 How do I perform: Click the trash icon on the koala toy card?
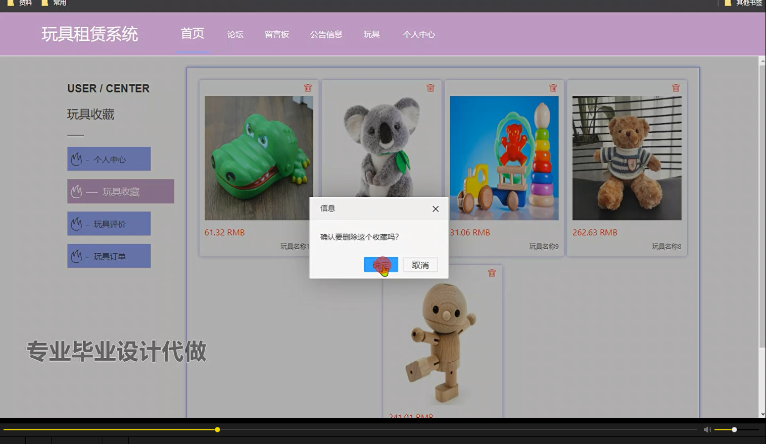point(430,88)
